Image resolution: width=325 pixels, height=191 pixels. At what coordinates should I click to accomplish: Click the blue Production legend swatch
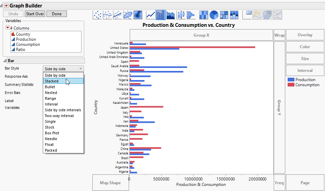(x=291, y=80)
